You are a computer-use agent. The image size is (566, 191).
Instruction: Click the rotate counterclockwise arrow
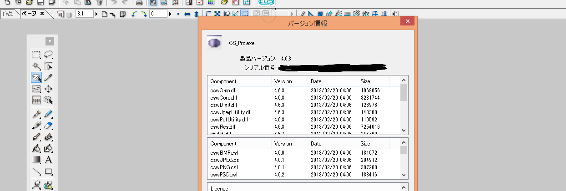(135, 14)
